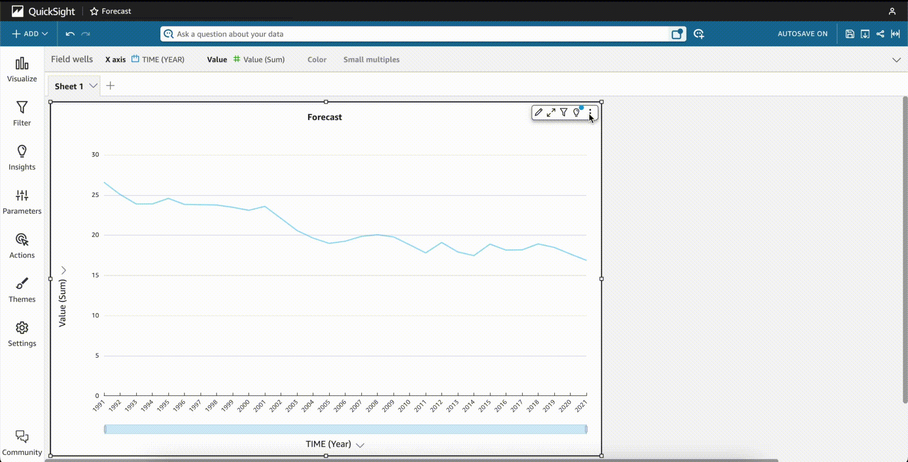Open the Actions panel
This screenshot has height=462, width=908.
(x=22, y=246)
